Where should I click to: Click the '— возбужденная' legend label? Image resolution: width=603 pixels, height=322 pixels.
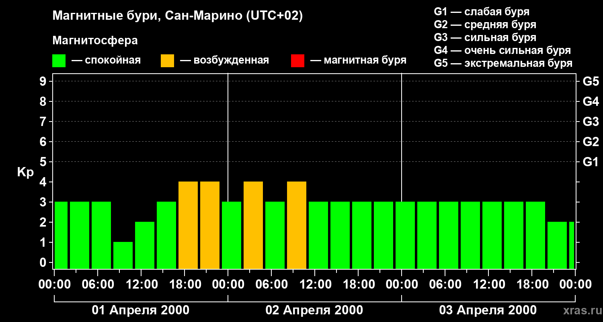(x=224, y=60)
